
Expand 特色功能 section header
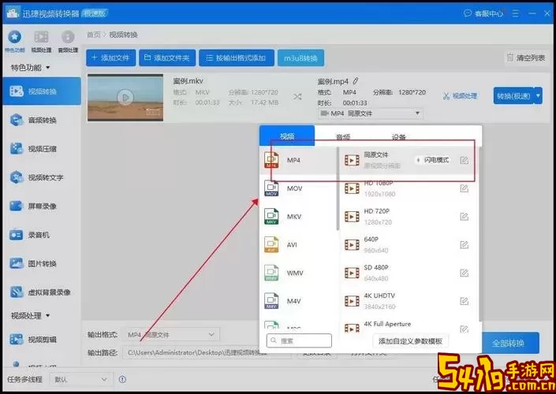(x=30, y=67)
